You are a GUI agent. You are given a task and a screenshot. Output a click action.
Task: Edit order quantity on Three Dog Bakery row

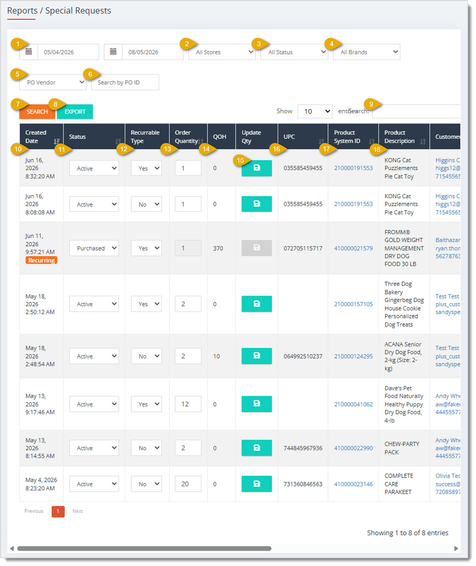coord(188,304)
